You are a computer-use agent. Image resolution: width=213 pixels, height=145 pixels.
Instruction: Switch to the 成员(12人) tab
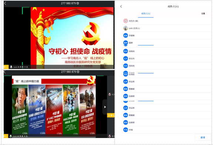coord(146,14)
